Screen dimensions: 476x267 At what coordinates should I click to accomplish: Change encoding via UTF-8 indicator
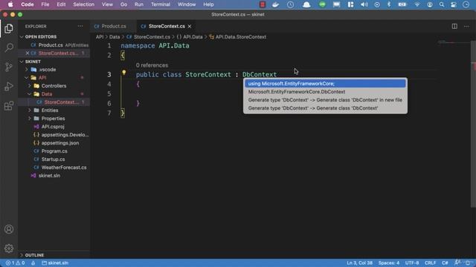(x=412, y=263)
